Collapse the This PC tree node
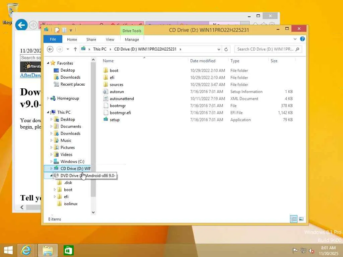The width and height of the screenshot is (343, 257). (48, 112)
